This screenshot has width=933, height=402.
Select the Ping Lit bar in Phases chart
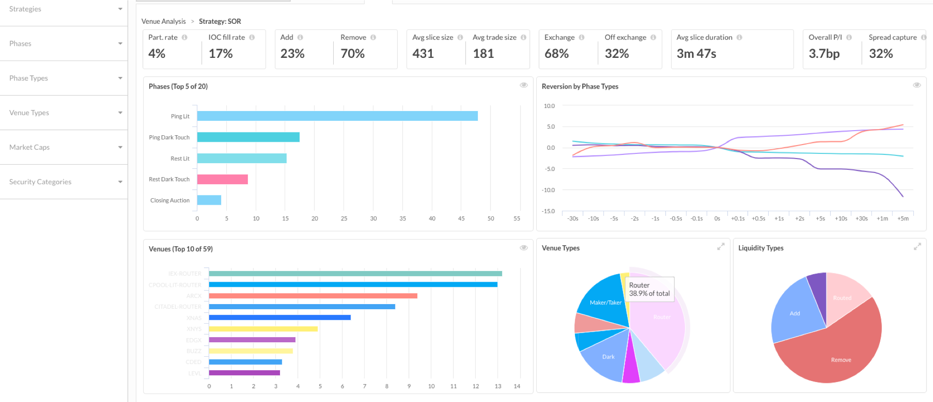click(337, 116)
